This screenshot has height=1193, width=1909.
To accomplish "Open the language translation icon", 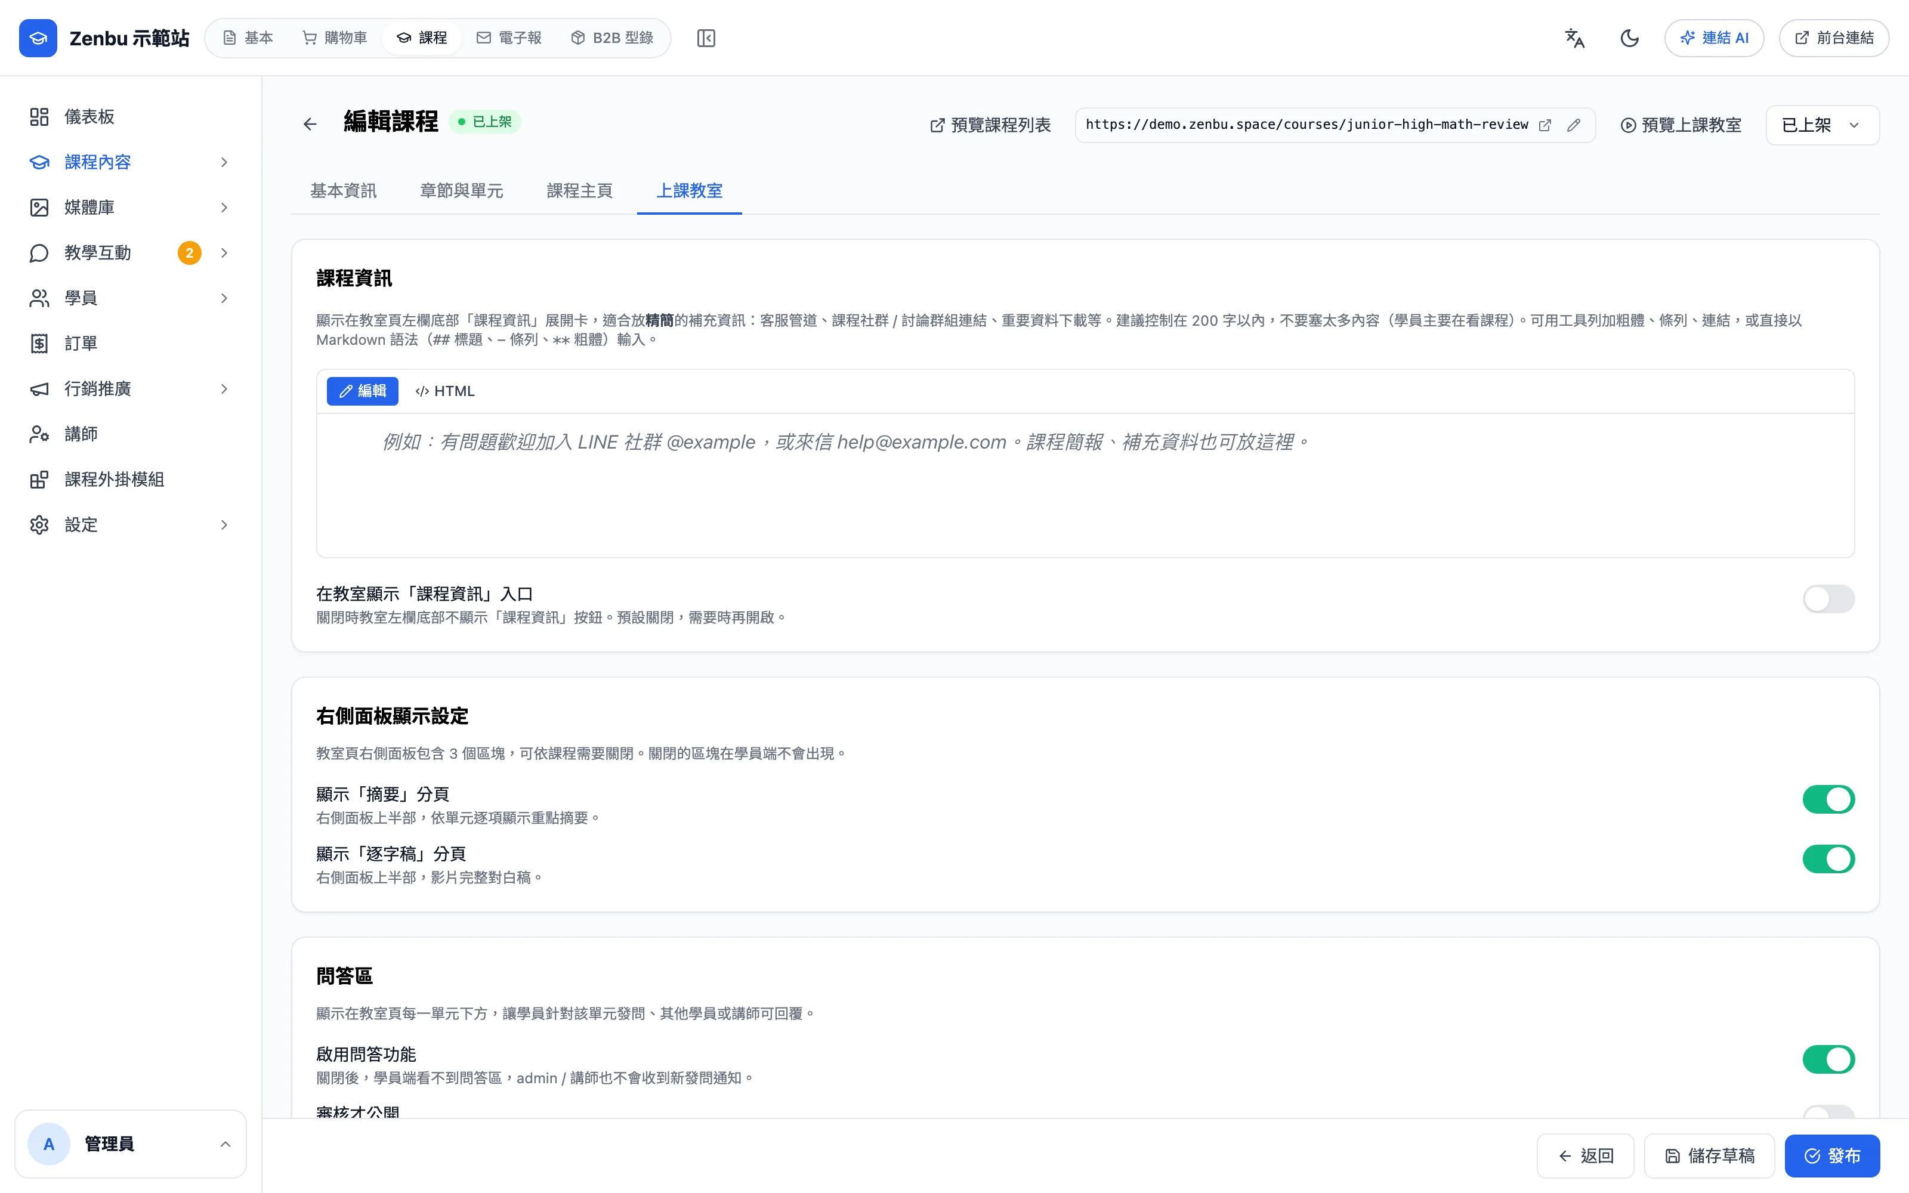I will click(1574, 38).
